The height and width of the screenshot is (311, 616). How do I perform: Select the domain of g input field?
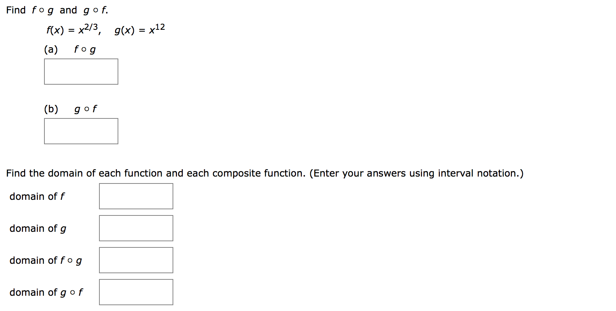click(136, 228)
